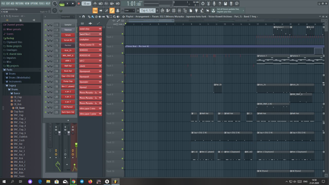Screen dimensions: 329x185
Task: Click the Play button in transport
Action: point(68,4)
